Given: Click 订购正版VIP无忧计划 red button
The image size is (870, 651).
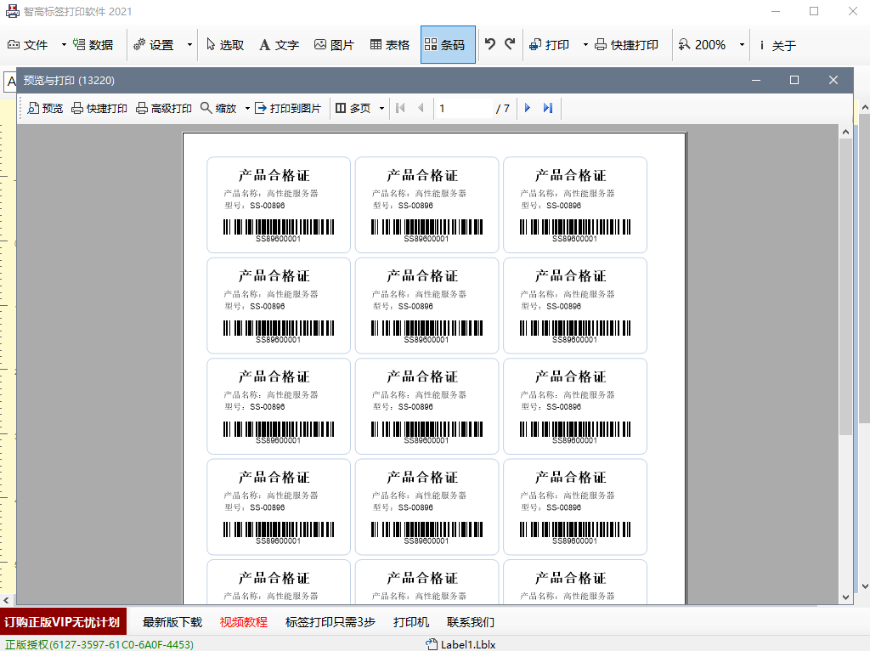Looking at the screenshot, I should [63, 622].
